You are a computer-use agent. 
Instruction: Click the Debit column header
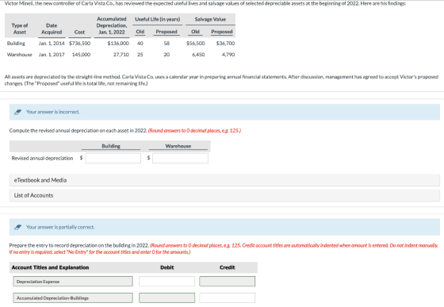coord(167,267)
